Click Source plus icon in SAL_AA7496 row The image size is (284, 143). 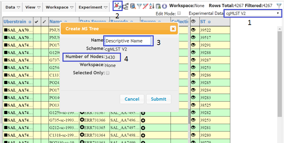(x=143, y=120)
